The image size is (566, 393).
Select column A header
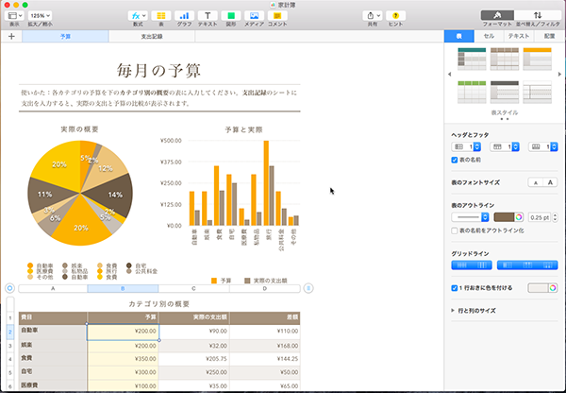pos(53,288)
